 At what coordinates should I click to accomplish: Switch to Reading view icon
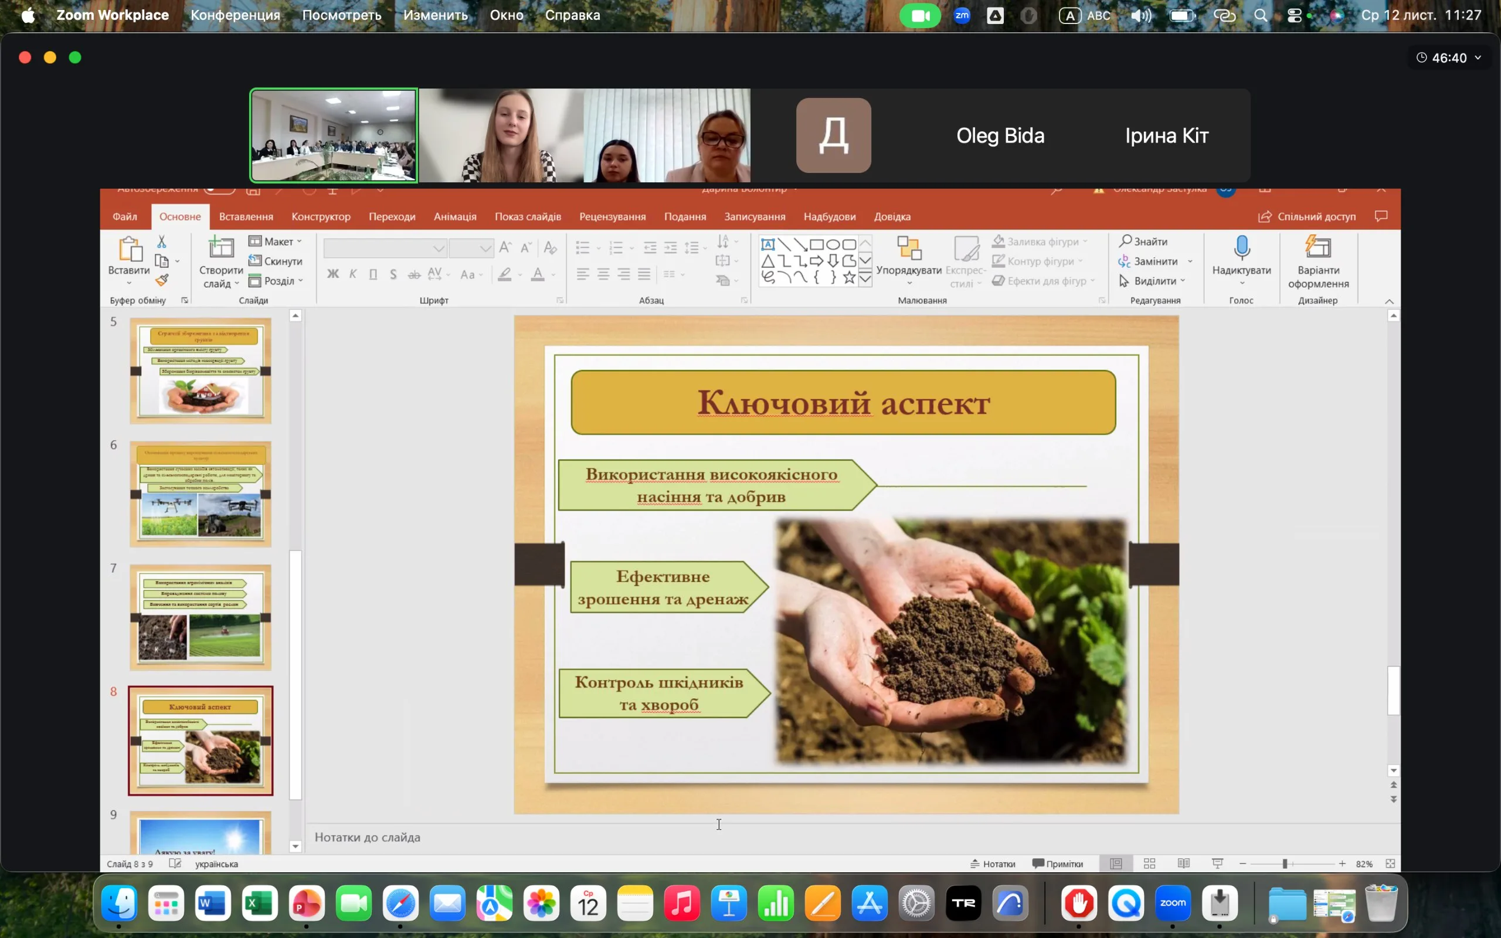pos(1183,864)
